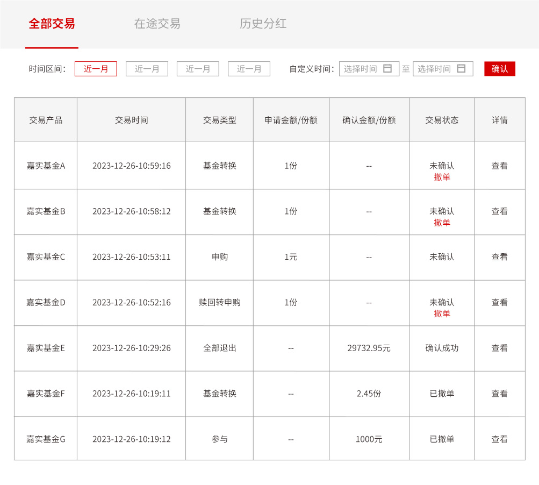View details 查看 for 嘉实基金B
This screenshot has width=539, height=485.
click(x=499, y=211)
